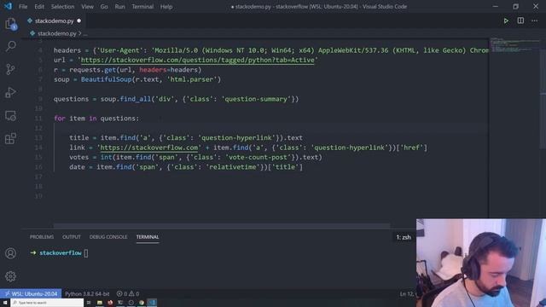Image resolution: width=546 pixels, height=307 pixels.
Task: Open the Extensions view
Action: pos(10,138)
